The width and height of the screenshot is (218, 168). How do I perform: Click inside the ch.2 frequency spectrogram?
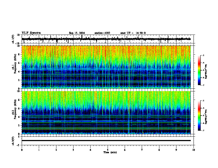[106, 113]
